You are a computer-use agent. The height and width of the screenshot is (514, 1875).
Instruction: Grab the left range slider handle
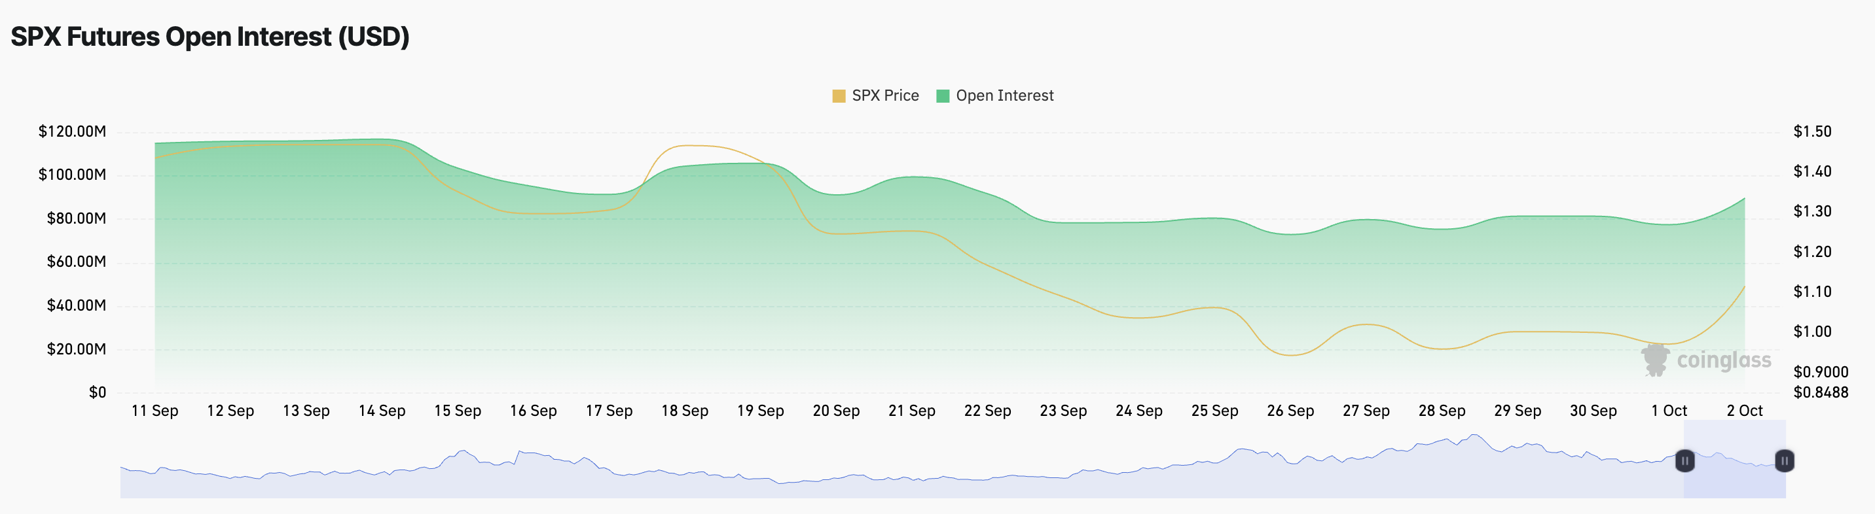(x=1684, y=461)
